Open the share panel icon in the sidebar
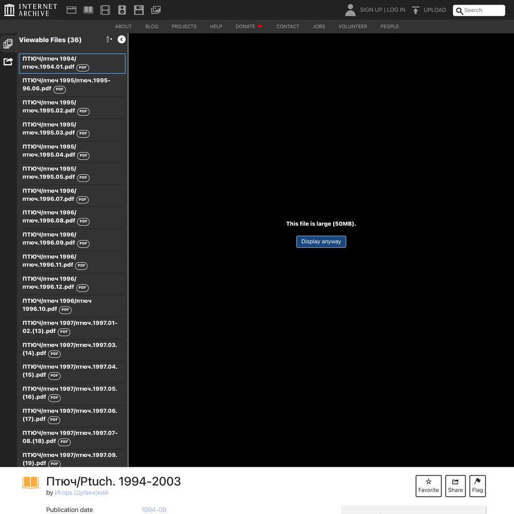This screenshot has height=514, width=514. [8, 61]
